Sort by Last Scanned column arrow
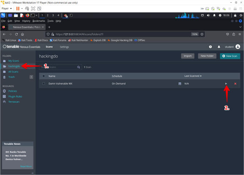This screenshot has width=244, height=175. pyautogui.click(x=201, y=76)
